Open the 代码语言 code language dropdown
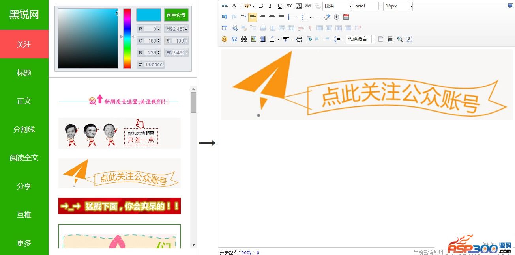 point(361,39)
